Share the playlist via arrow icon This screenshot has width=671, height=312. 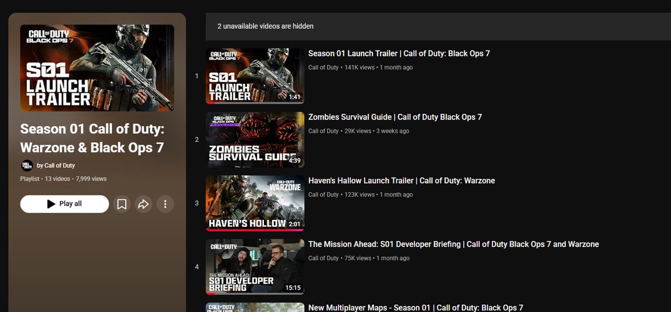[x=143, y=204]
